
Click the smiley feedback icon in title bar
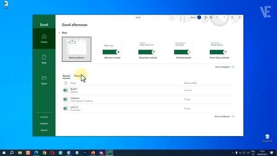[206, 17]
